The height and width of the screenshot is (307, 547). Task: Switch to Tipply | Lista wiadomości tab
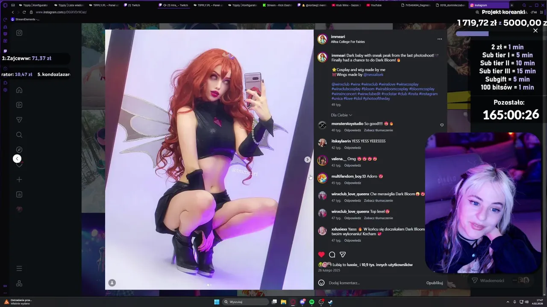coord(68,5)
